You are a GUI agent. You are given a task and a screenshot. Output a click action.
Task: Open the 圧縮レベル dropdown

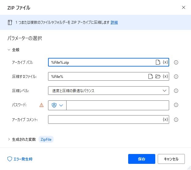(x=108, y=91)
